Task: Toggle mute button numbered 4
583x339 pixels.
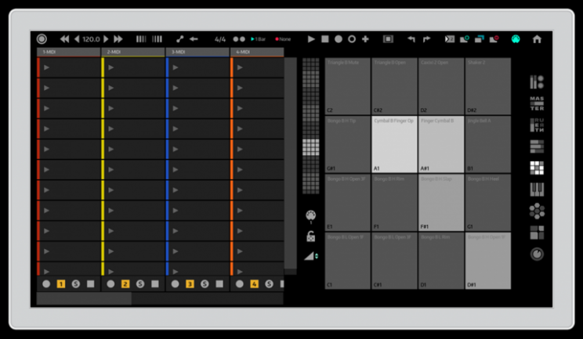Action: pos(255,283)
